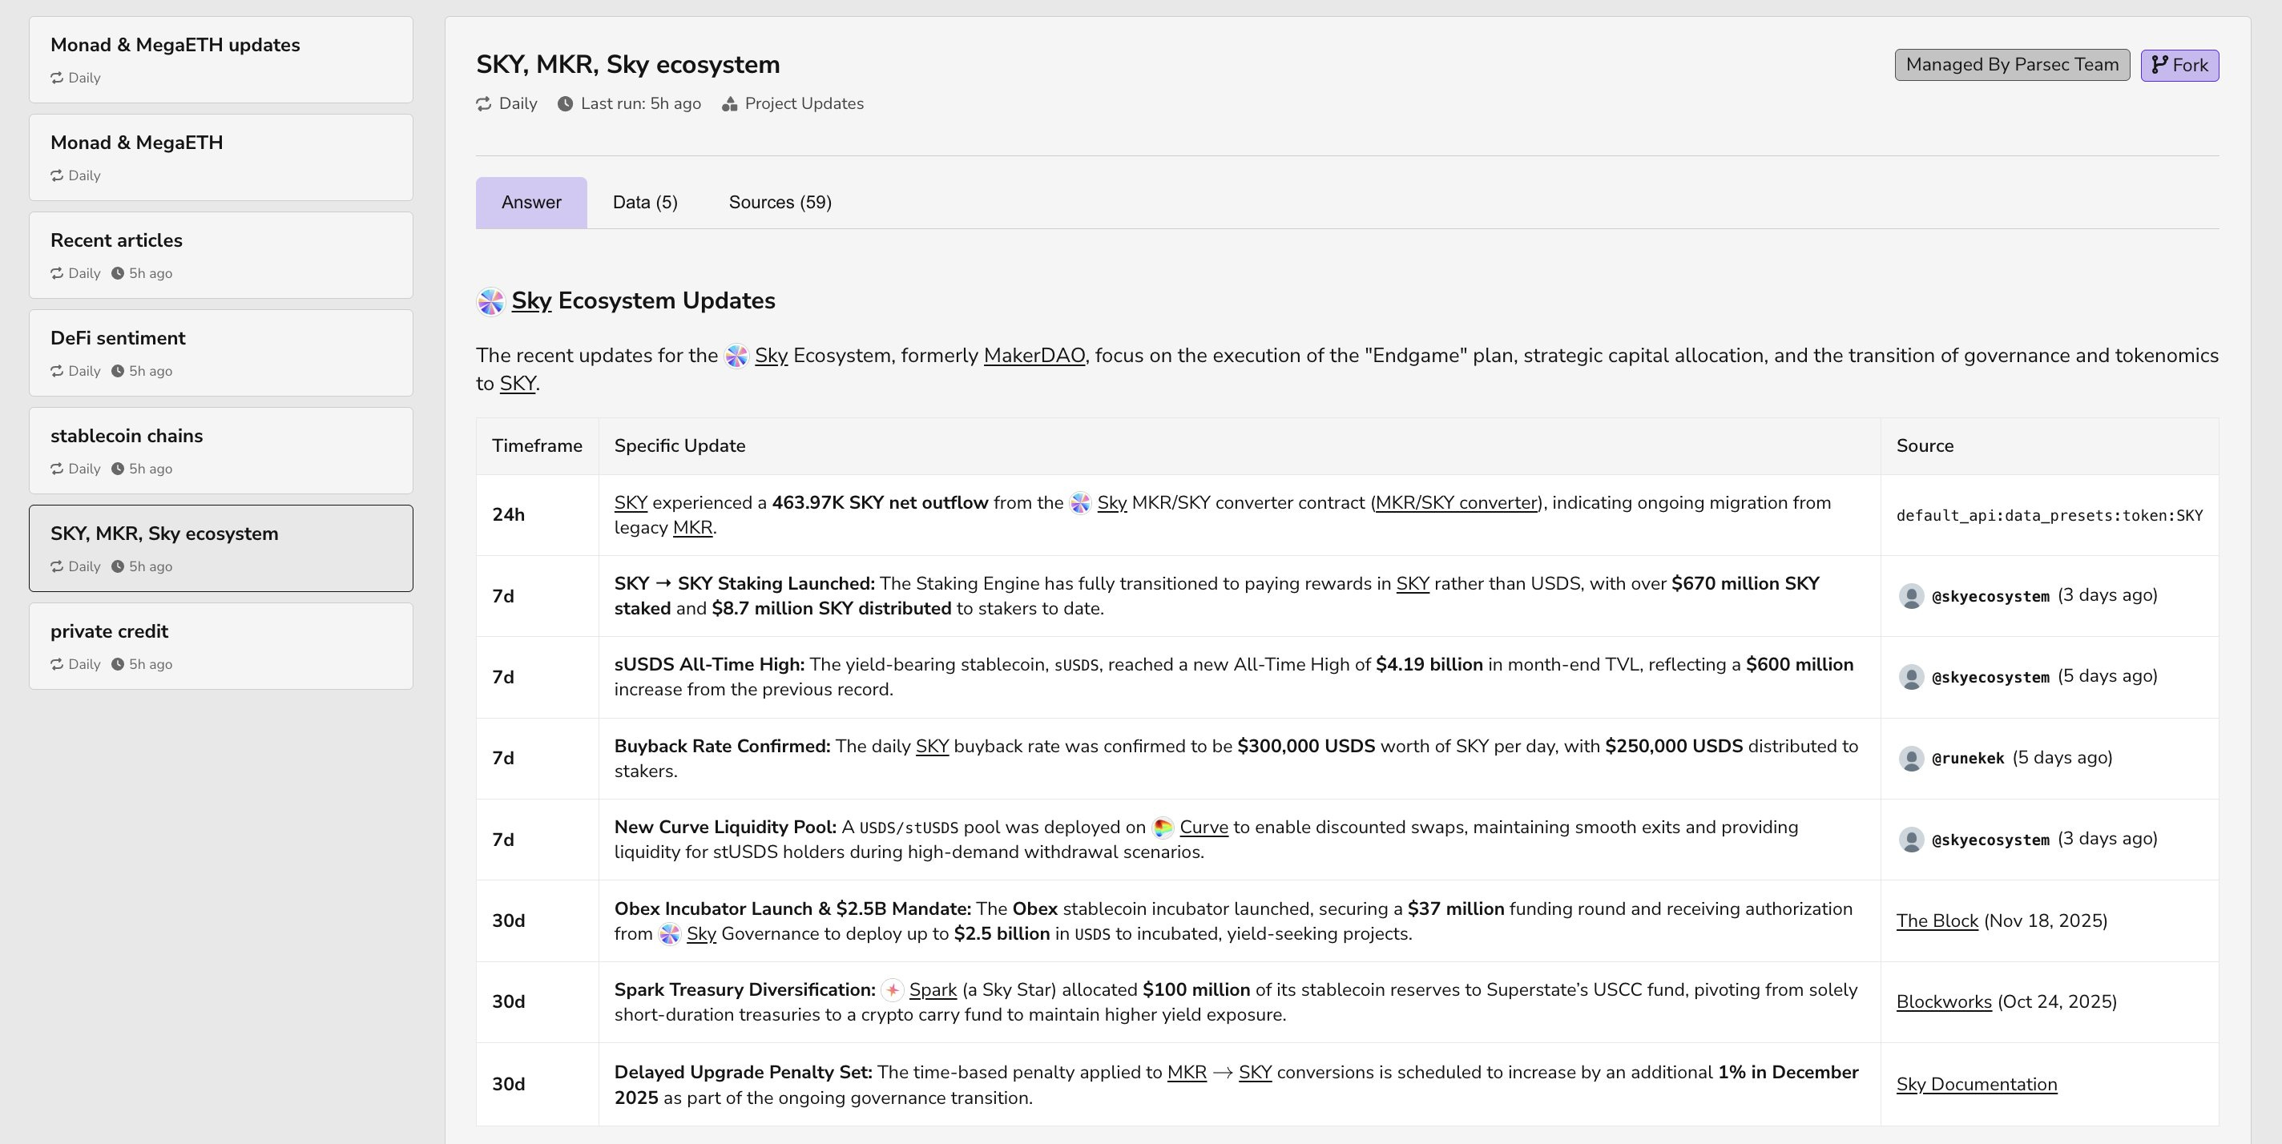Click the repeat icon next to Daily in header
The image size is (2282, 1144).
coord(484,104)
